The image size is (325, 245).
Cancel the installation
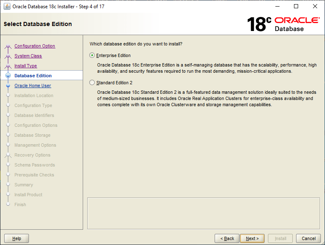[x=308, y=238]
